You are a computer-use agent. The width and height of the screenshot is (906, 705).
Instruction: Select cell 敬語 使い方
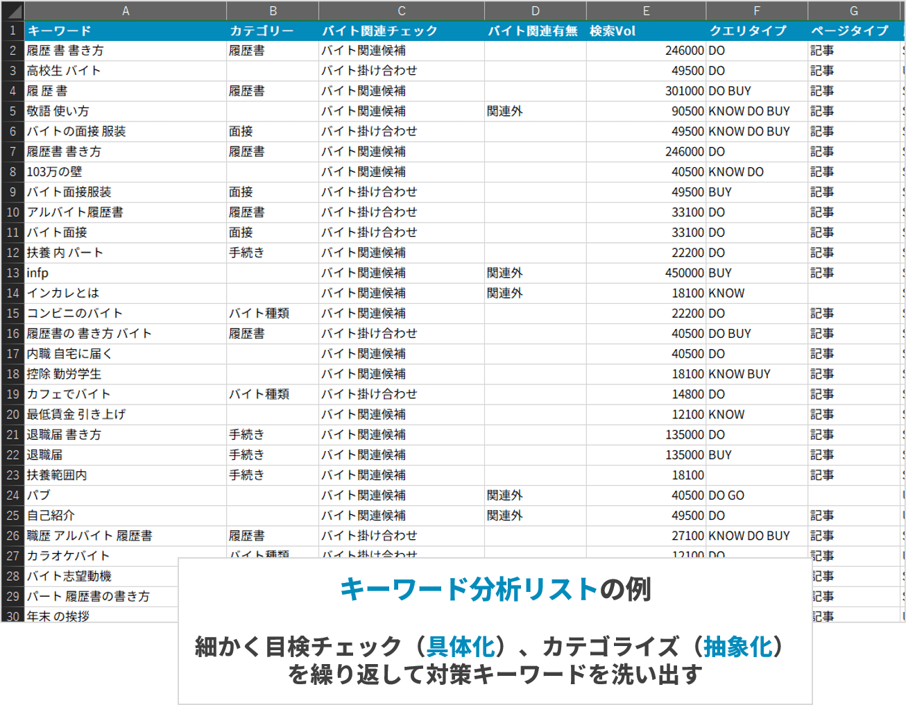click(x=126, y=111)
